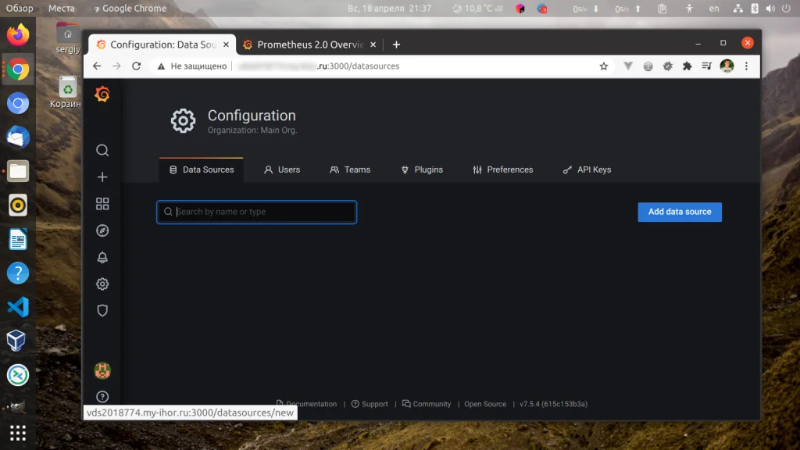
Task: Open the Documentation footer link
Action: [x=309, y=404]
